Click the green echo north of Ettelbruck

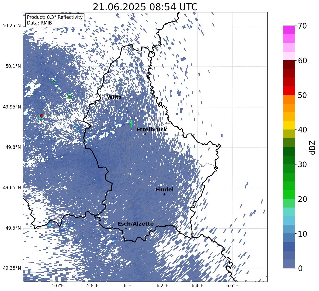coord(131,123)
